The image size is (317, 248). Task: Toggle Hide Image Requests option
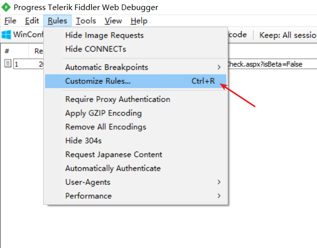[104, 35]
